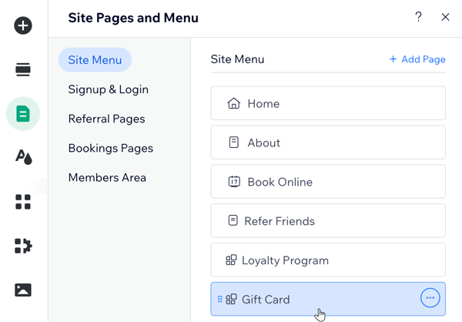Select the Site Menu tab

point(95,60)
